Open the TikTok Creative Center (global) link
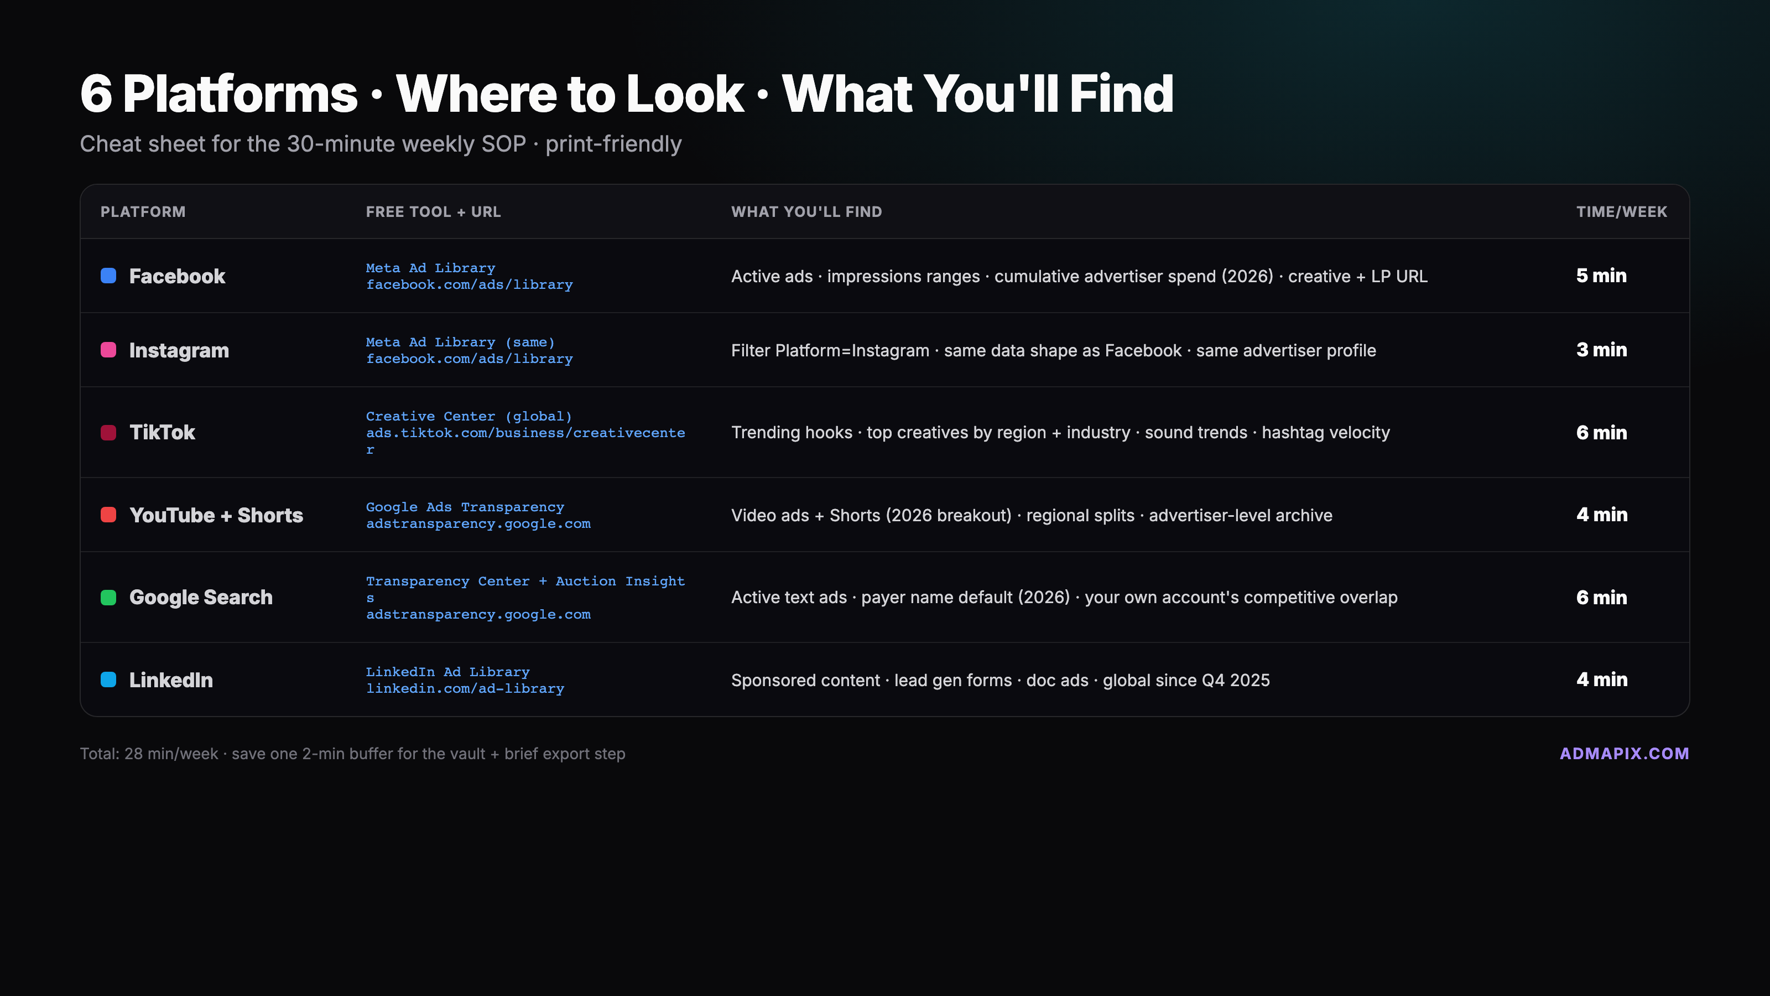The image size is (1770, 996). [x=468, y=417]
